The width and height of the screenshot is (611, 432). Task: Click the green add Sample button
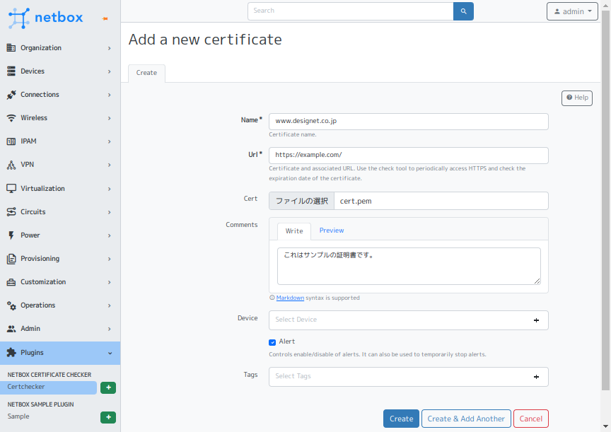(x=108, y=417)
